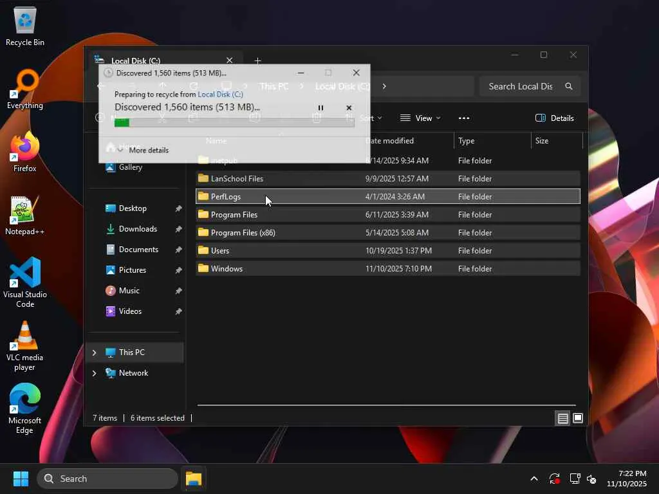Click pin icon next to Downloads
This screenshot has width=659, height=494.
click(179, 229)
